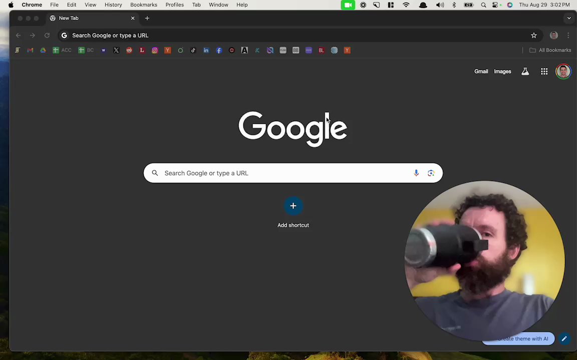This screenshot has height=360, width=577.
Task: Open the Window menu
Action: point(218,5)
